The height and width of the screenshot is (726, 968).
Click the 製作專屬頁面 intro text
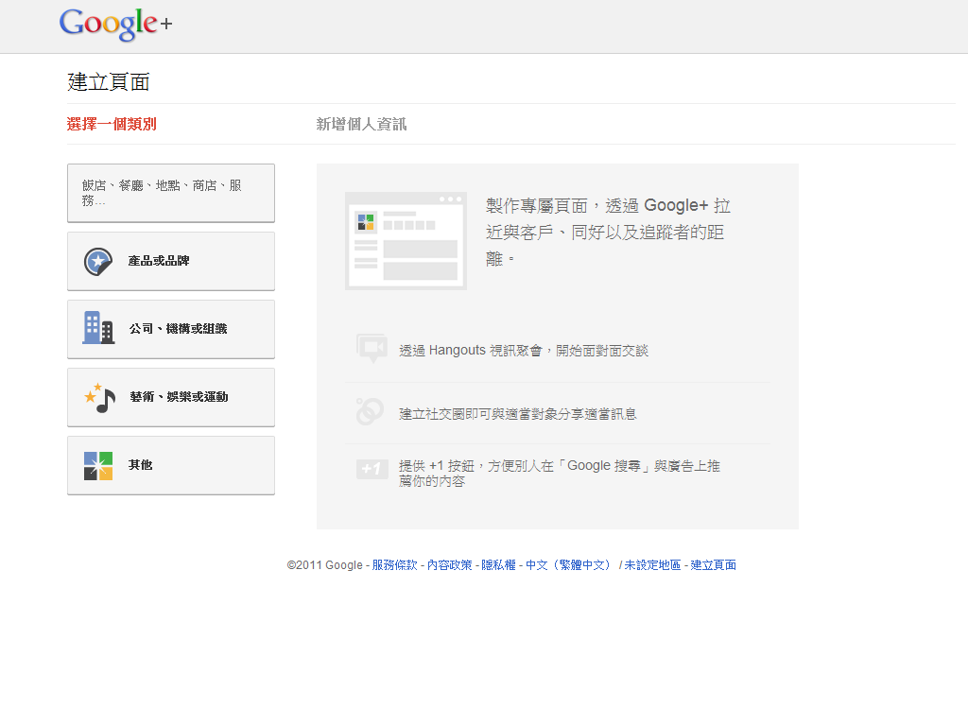coord(608,233)
